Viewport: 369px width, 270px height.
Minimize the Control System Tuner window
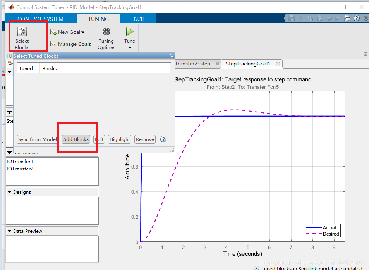(x=326, y=7)
